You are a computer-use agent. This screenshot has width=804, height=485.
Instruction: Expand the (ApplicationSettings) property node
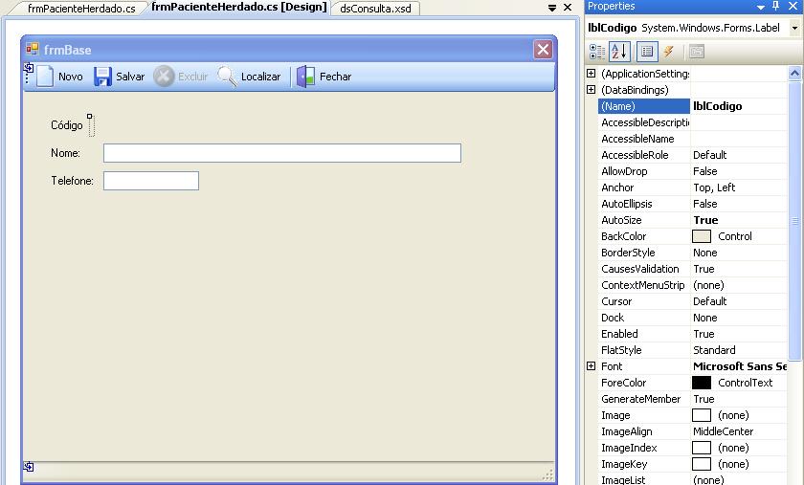click(591, 74)
